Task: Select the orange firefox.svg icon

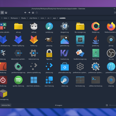Action: point(34,40)
